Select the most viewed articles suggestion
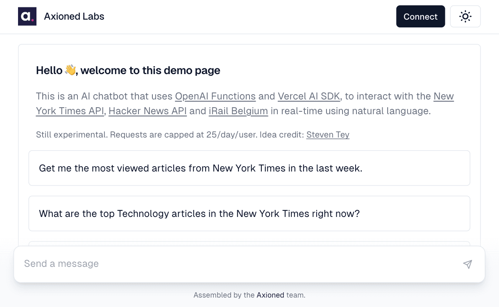 click(x=249, y=168)
